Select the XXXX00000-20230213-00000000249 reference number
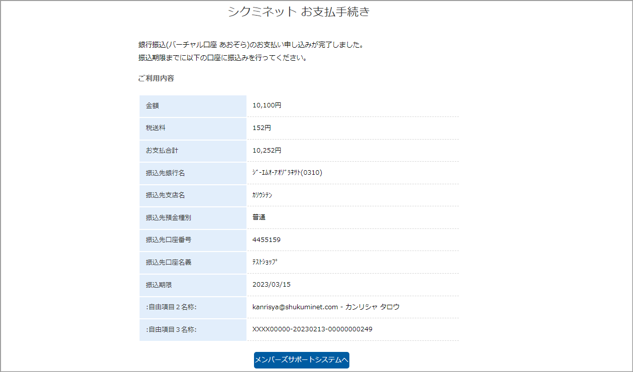Image resolution: width=633 pixels, height=372 pixels. point(312,329)
